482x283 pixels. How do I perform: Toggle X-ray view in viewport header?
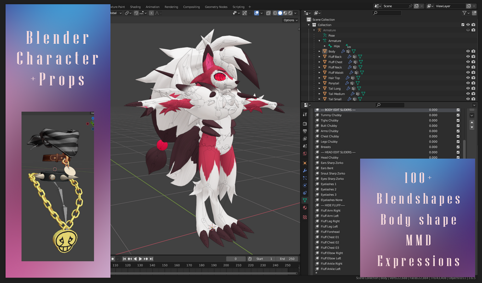[x=269, y=13]
